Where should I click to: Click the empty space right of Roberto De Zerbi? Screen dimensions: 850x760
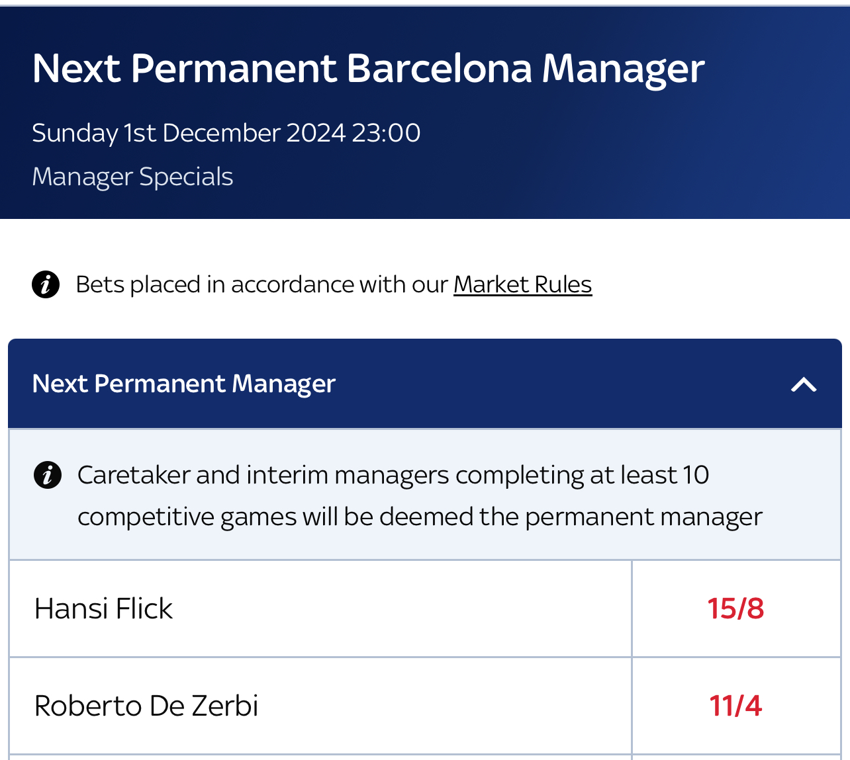point(444,706)
